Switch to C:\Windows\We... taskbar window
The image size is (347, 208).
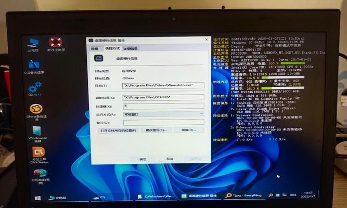pos(156,197)
